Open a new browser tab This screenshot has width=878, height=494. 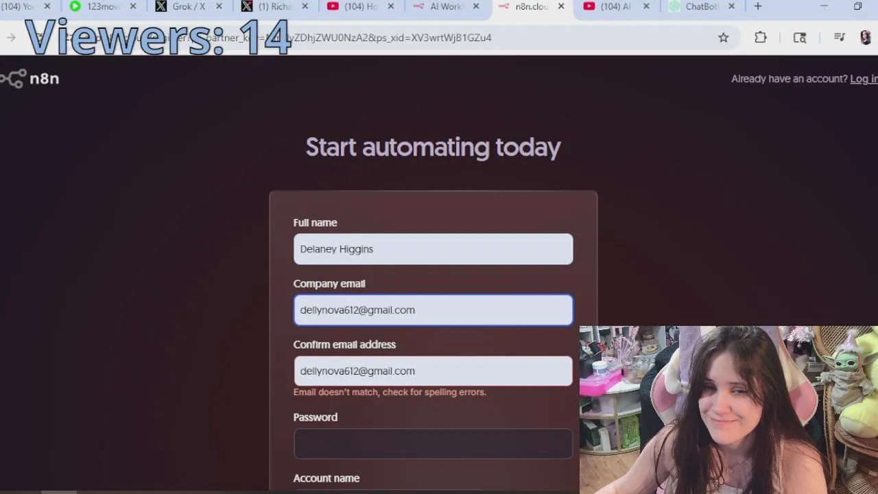click(758, 6)
